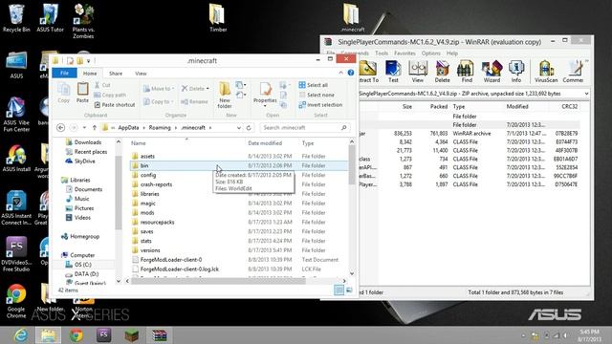The image size is (612, 344).
Task: Select the config folder row
Action: 238,175
